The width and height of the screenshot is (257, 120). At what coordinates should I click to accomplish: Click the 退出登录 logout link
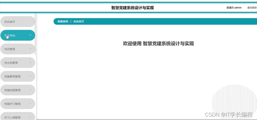click(x=252, y=8)
